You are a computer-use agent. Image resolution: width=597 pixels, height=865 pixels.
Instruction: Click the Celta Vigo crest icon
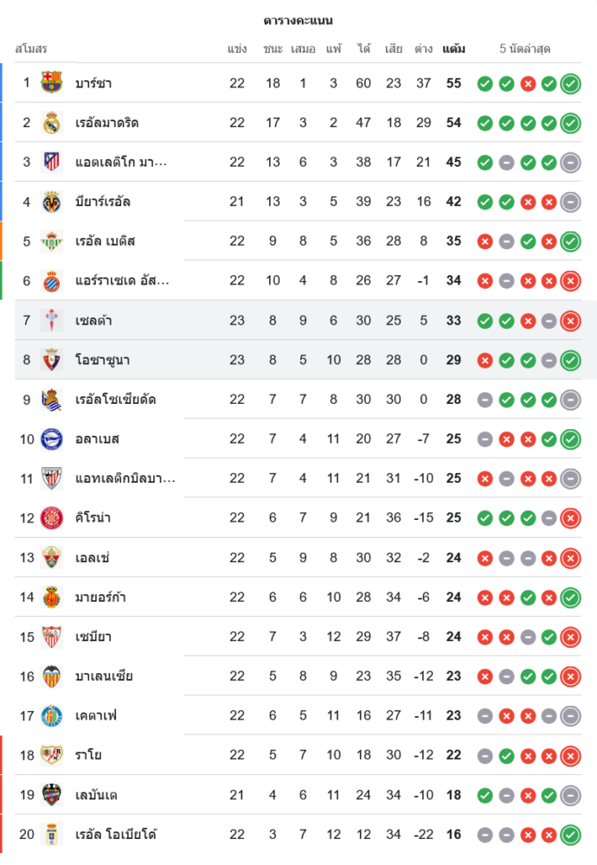coord(52,320)
